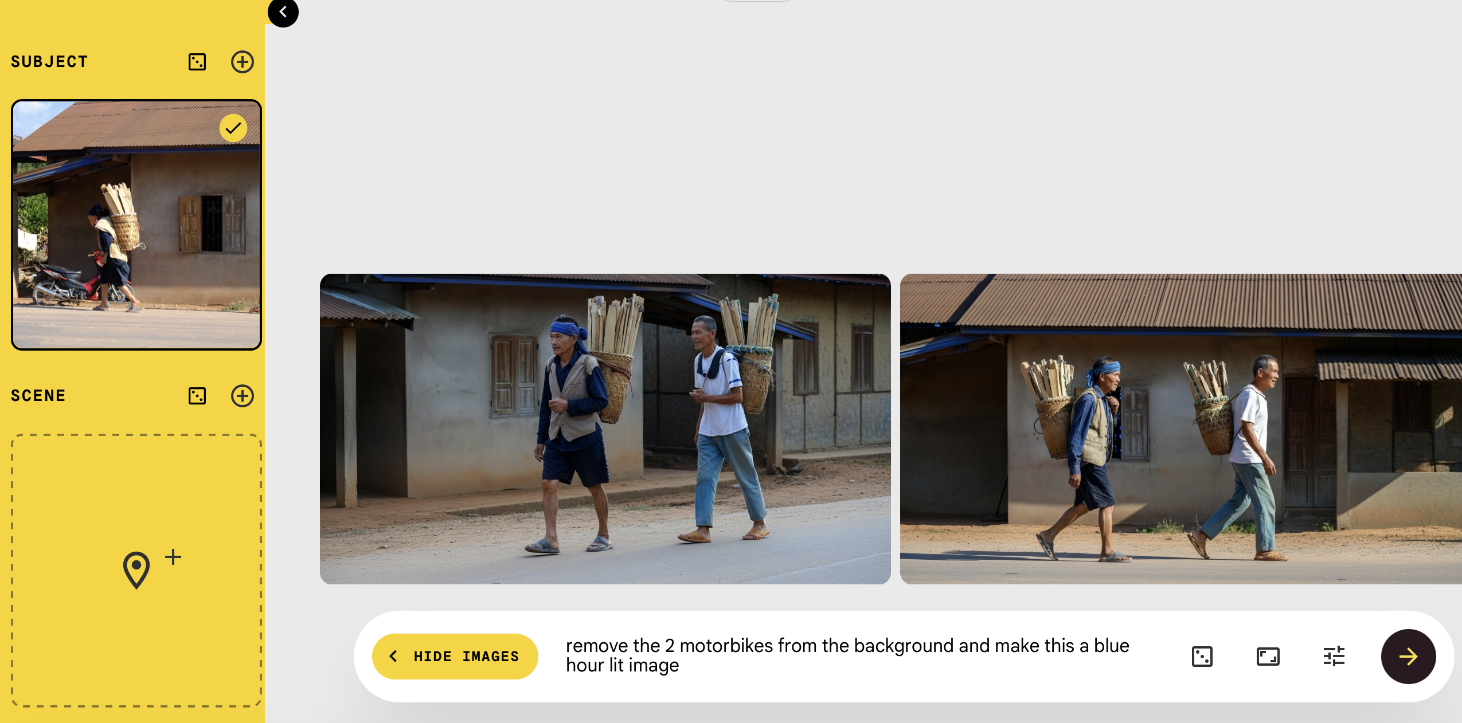Viewport: 1462px width, 723px height.
Task: Open the first generated image of two men
Action: pos(605,429)
